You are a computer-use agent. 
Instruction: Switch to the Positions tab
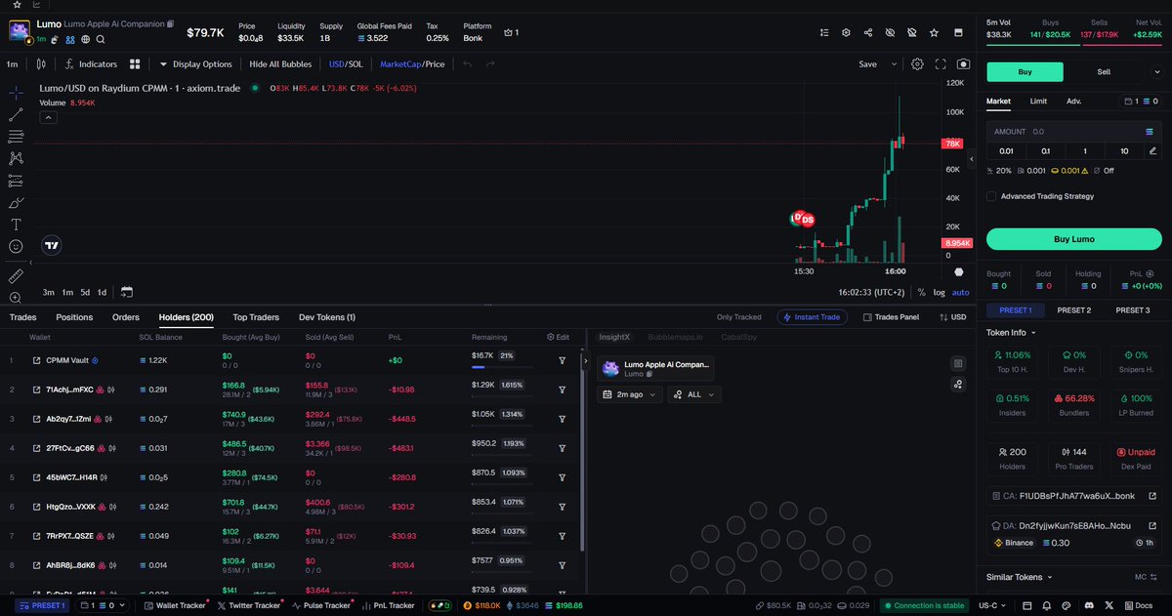74,317
